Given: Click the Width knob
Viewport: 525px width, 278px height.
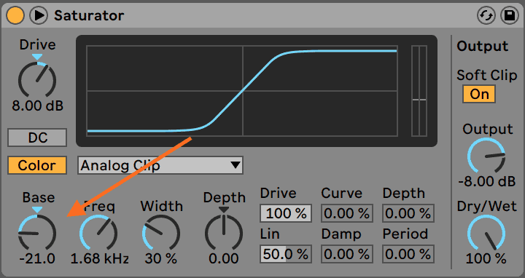Looking at the screenshot, I should (x=161, y=233).
